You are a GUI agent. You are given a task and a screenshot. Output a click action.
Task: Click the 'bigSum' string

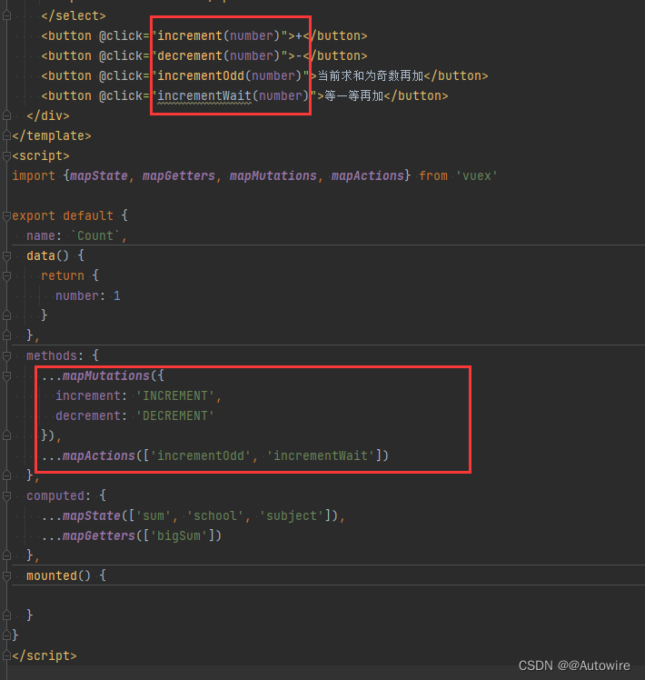click(179, 535)
